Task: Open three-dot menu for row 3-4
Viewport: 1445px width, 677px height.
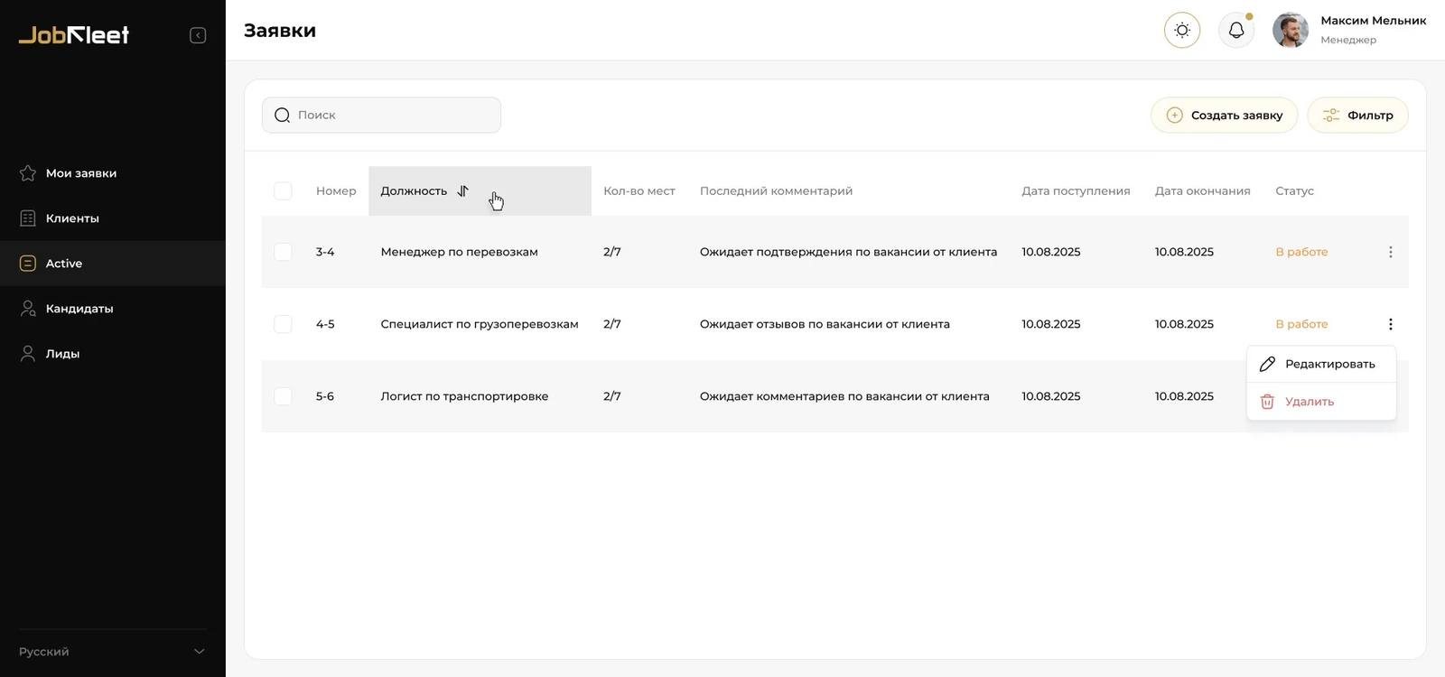Action: [1390, 252]
